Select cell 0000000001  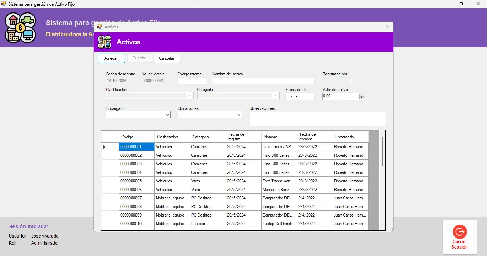(137, 147)
